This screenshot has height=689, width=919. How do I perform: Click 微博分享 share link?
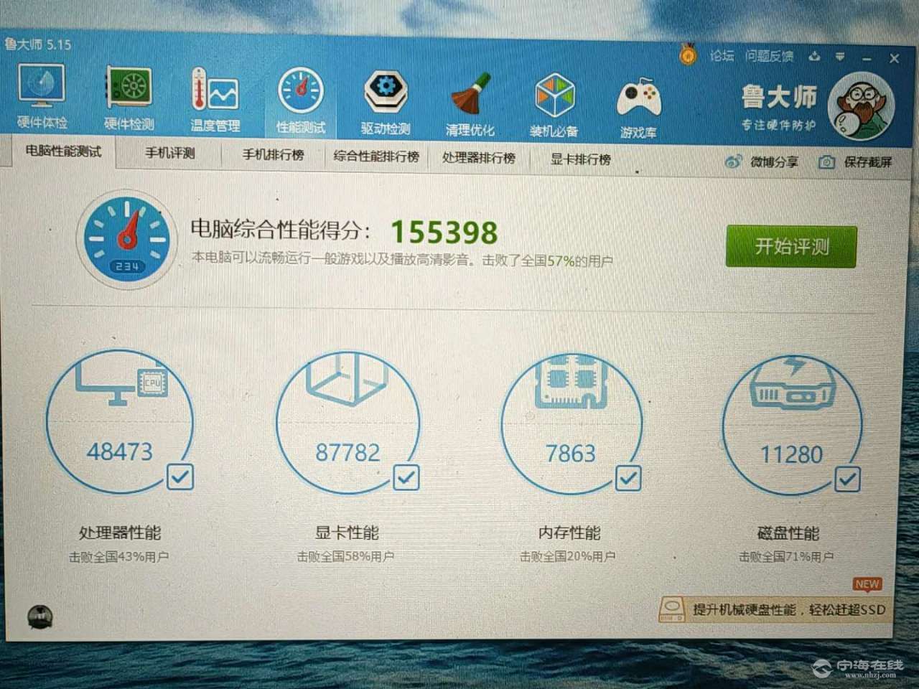coord(774,161)
